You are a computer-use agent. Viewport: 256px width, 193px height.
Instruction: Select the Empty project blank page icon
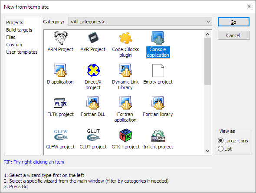click(x=158, y=71)
